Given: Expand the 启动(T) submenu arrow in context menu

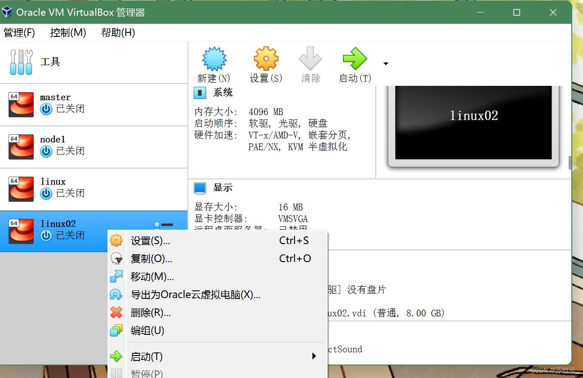Looking at the screenshot, I should pos(314,356).
